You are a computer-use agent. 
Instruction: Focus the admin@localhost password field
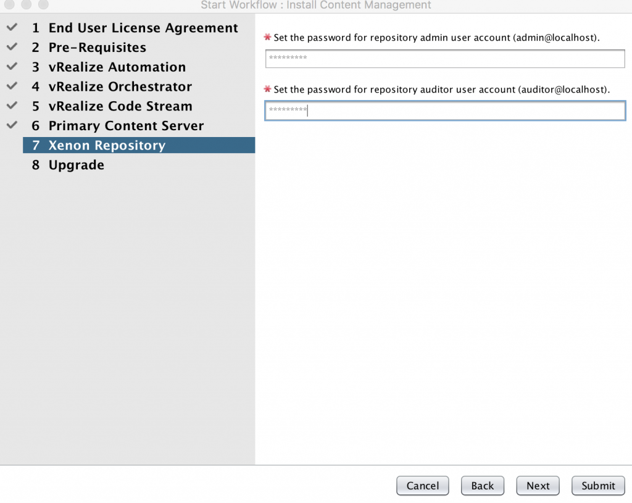[444, 59]
